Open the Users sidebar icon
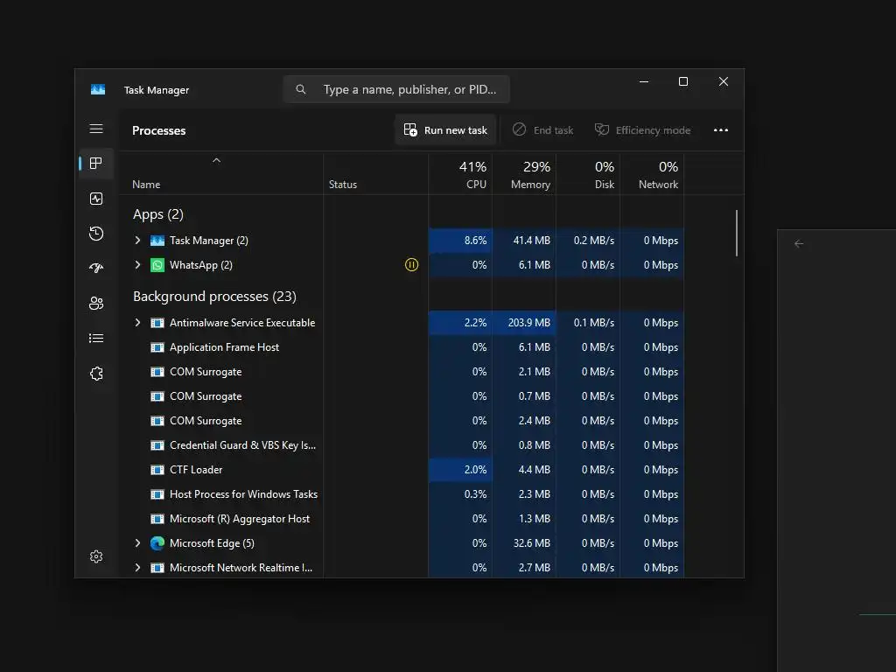Screen dimensions: 896x672 [x=96, y=303]
